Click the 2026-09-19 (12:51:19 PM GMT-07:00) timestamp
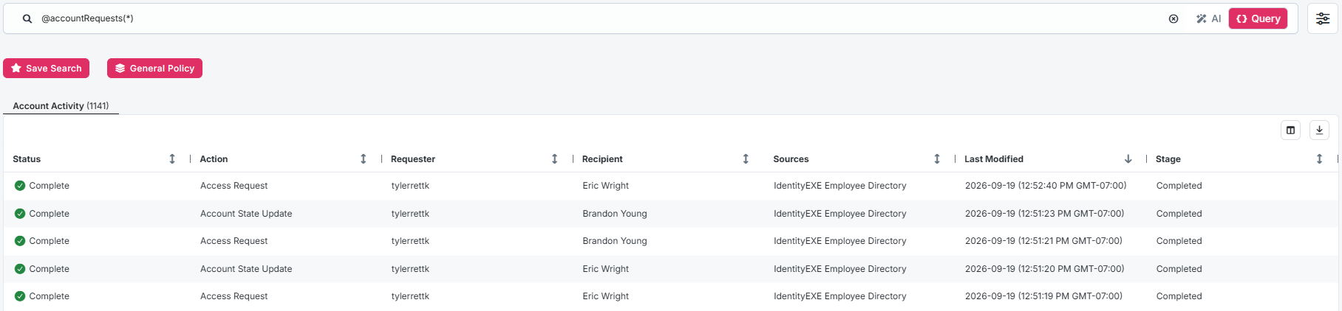The image size is (1342, 311). (x=1043, y=296)
